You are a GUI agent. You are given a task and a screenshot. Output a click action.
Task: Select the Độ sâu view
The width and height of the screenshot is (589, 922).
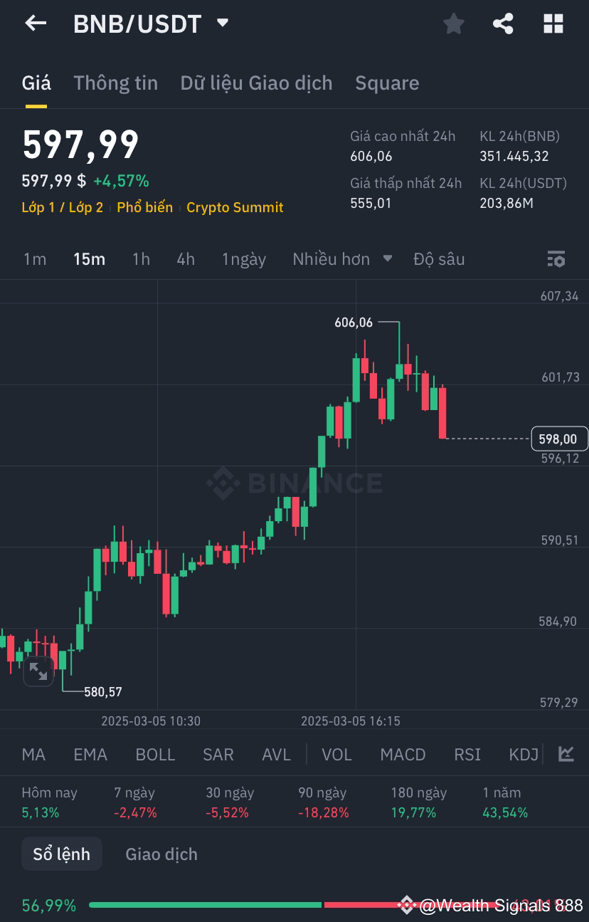click(x=440, y=259)
